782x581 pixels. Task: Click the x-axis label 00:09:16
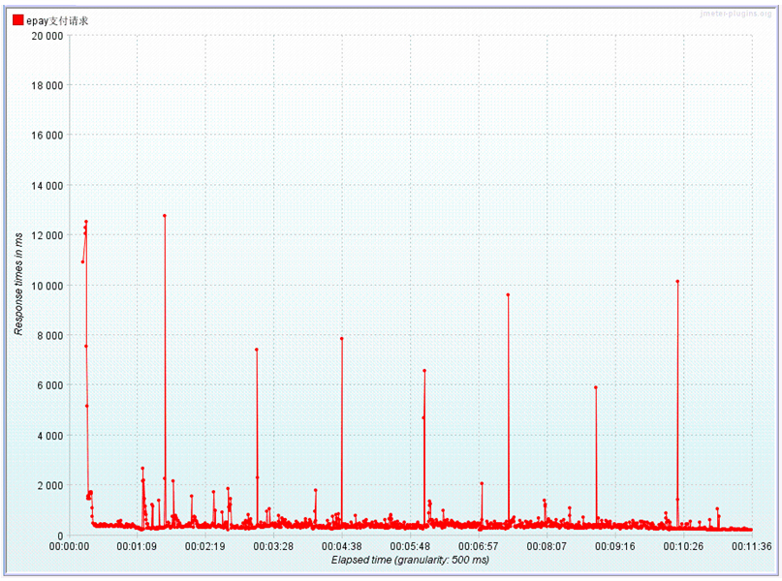pyautogui.click(x=615, y=546)
